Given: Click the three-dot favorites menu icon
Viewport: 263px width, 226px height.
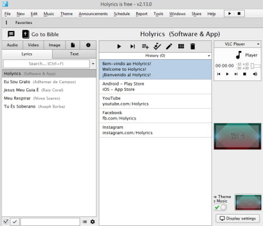Looking at the screenshot, I should pyautogui.click(x=6, y=23).
